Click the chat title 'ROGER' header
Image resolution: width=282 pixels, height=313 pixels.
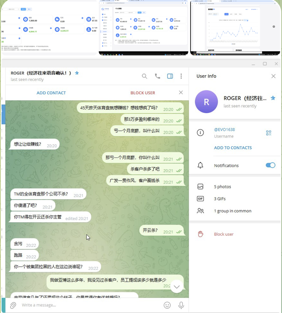click(x=41, y=73)
